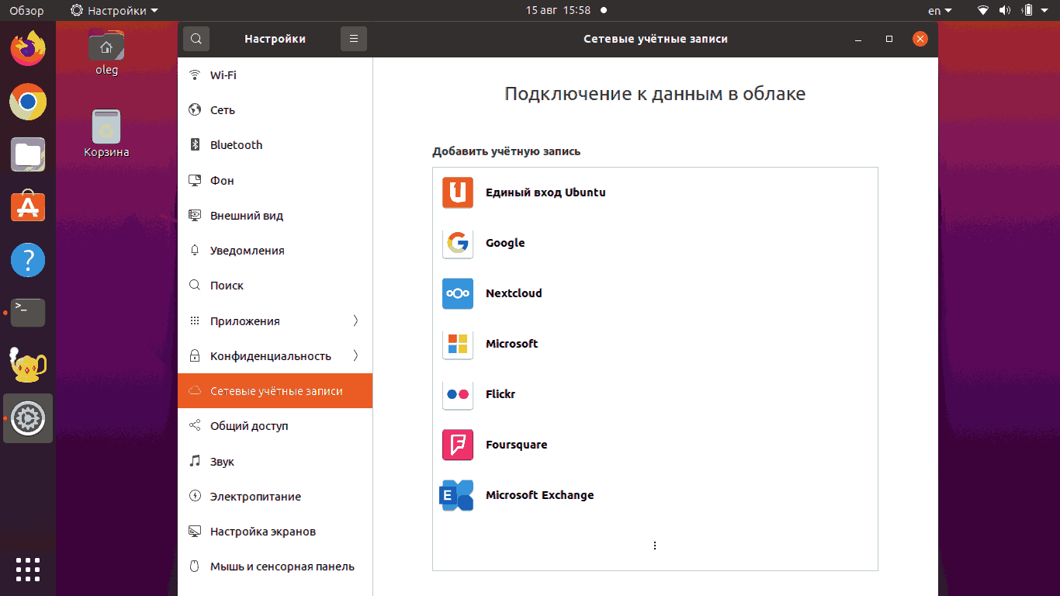Launch Chrome from the dock
1060x596 pixels.
[28, 102]
